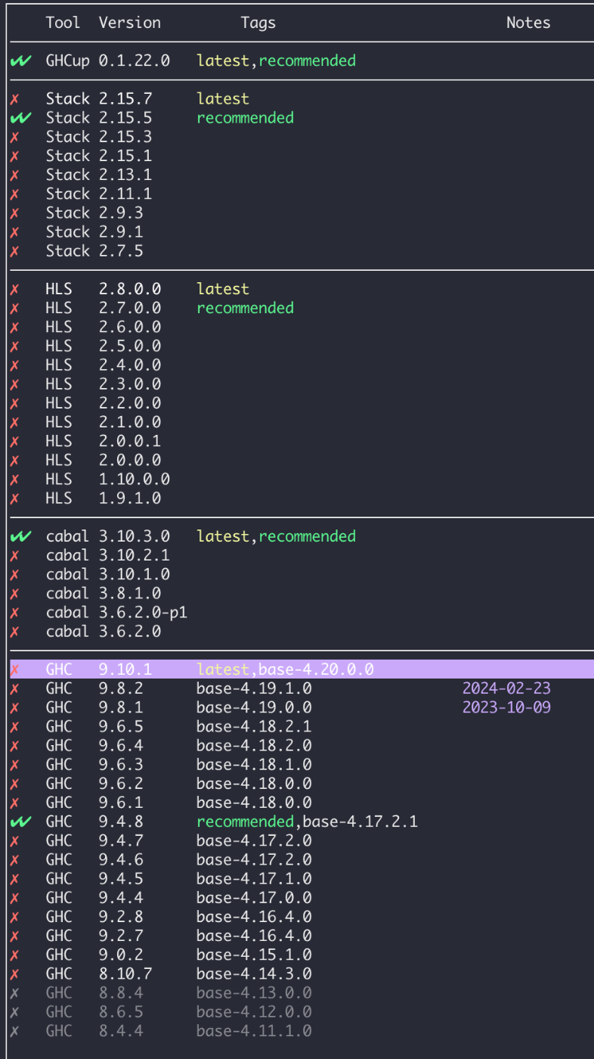The height and width of the screenshot is (1059, 594).
Task: Click the red X beside Stack 2.7.5
Action: [14, 251]
